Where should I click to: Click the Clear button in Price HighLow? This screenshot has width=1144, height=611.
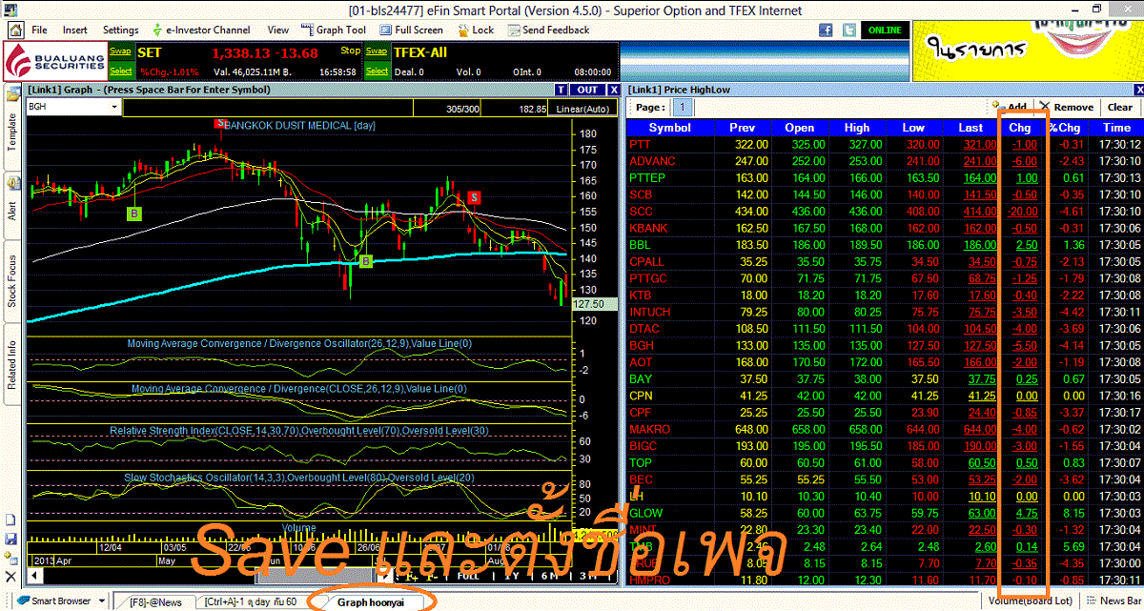click(x=1120, y=108)
